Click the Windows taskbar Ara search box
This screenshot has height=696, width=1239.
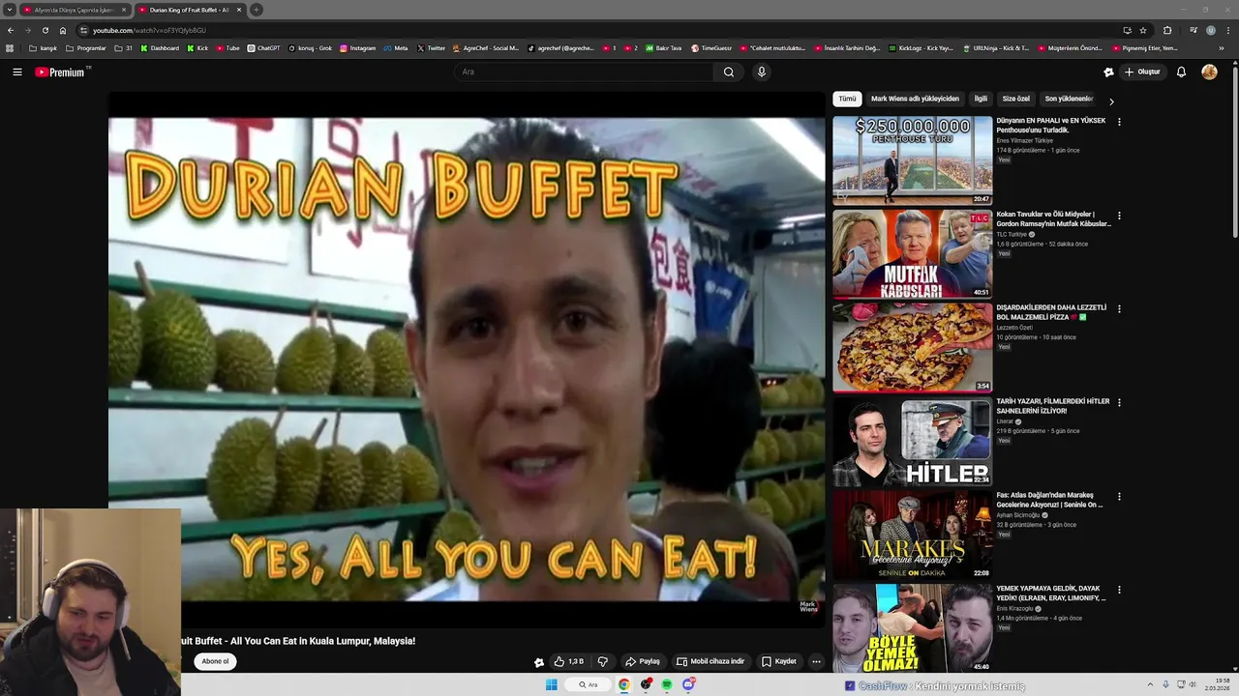(x=589, y=684)
